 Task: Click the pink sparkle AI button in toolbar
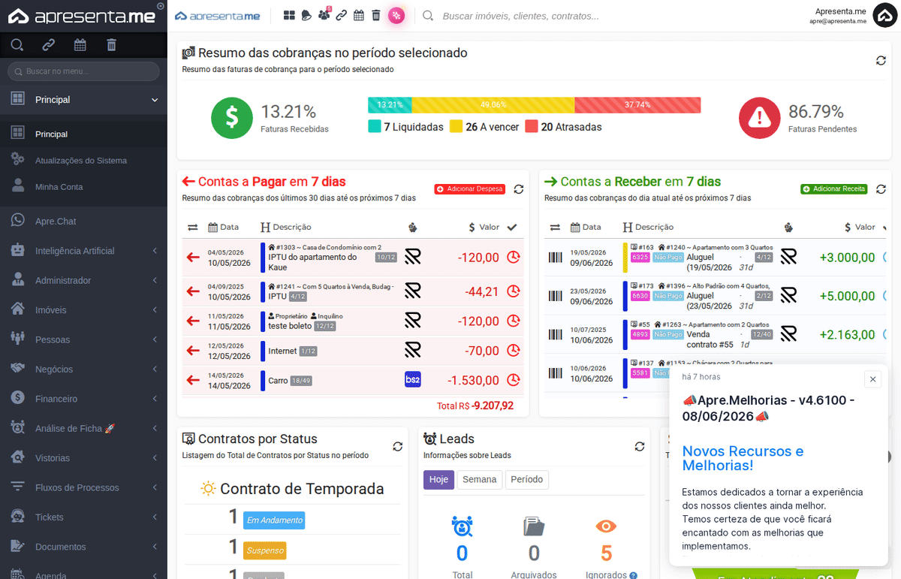(396, 15)
